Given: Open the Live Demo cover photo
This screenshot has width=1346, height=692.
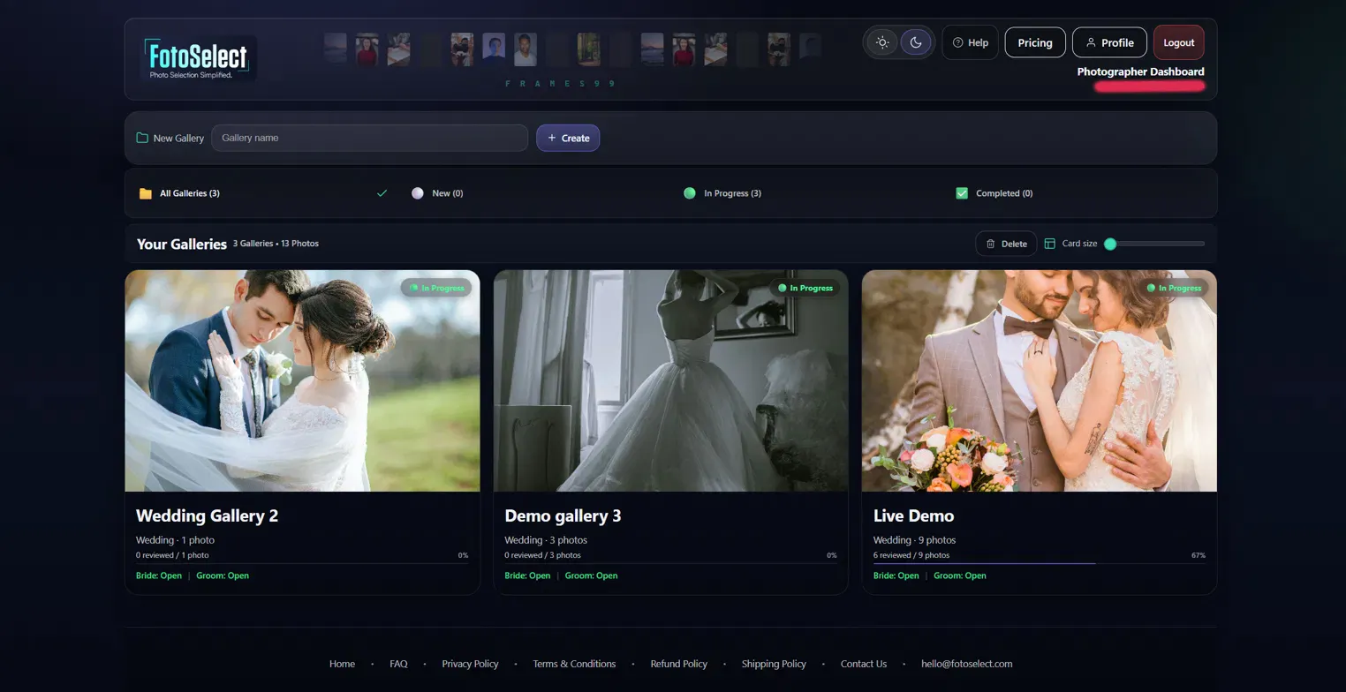Looking at the screenshot, I should (1040, 380).
